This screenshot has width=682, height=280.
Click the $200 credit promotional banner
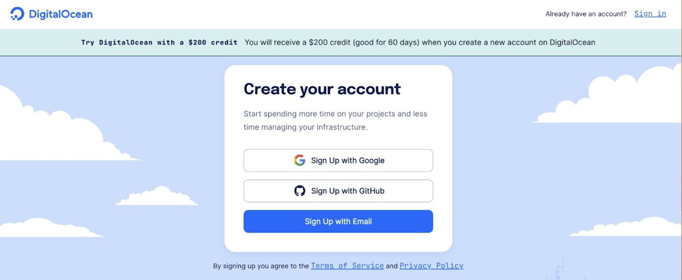click(x=341, y=42)
